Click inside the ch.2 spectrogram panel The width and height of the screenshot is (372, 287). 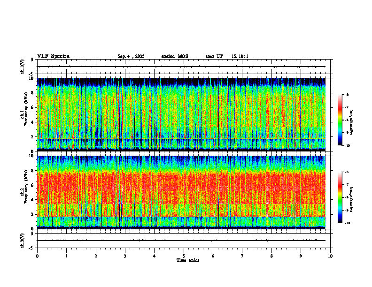coord(181,192)
